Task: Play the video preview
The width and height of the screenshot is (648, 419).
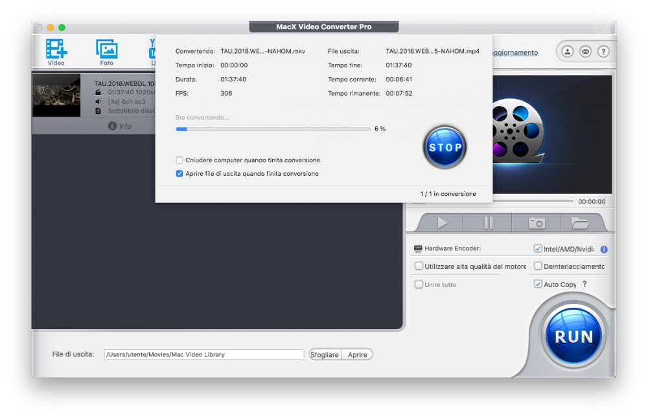Action: coord(442,223)
